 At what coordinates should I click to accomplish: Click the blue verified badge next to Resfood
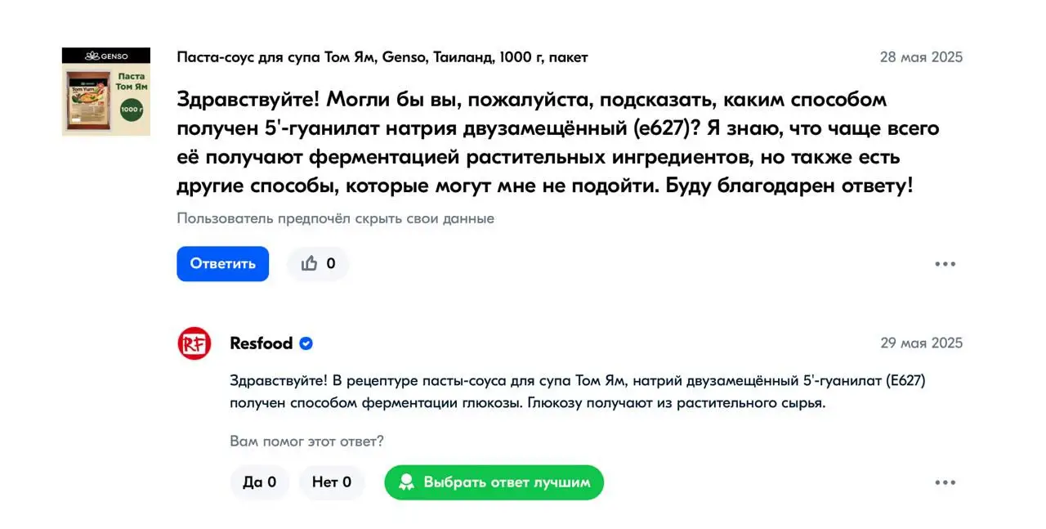coord(306,343)
